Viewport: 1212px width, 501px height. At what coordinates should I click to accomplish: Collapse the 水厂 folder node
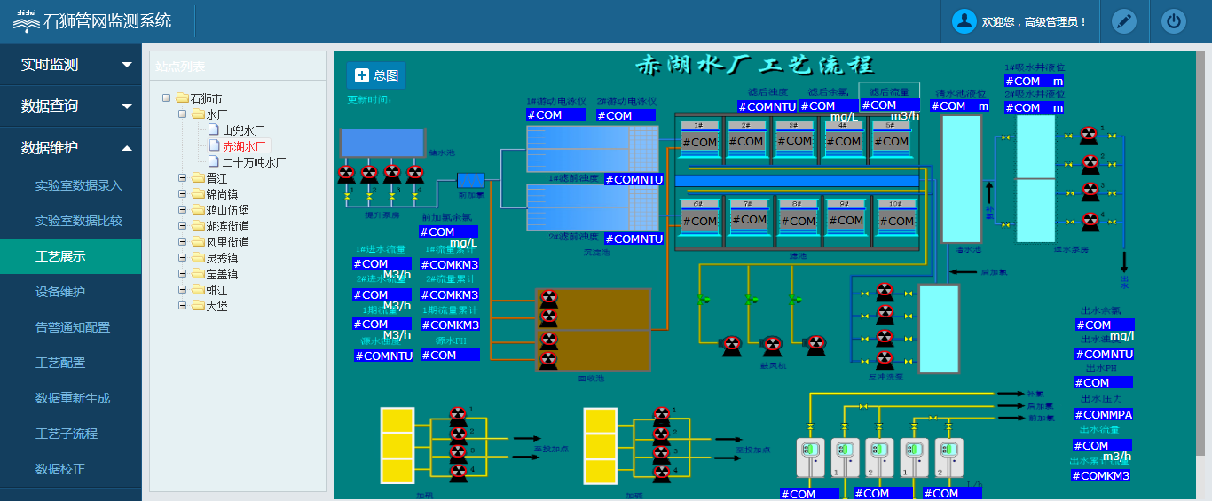tap(183, 114)
